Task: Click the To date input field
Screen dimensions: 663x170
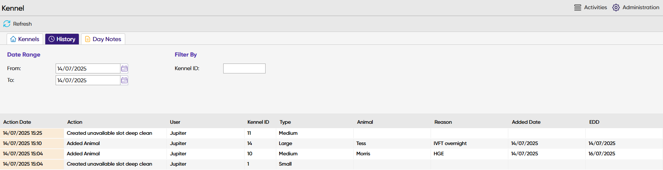Action: [x=88, y=80]
